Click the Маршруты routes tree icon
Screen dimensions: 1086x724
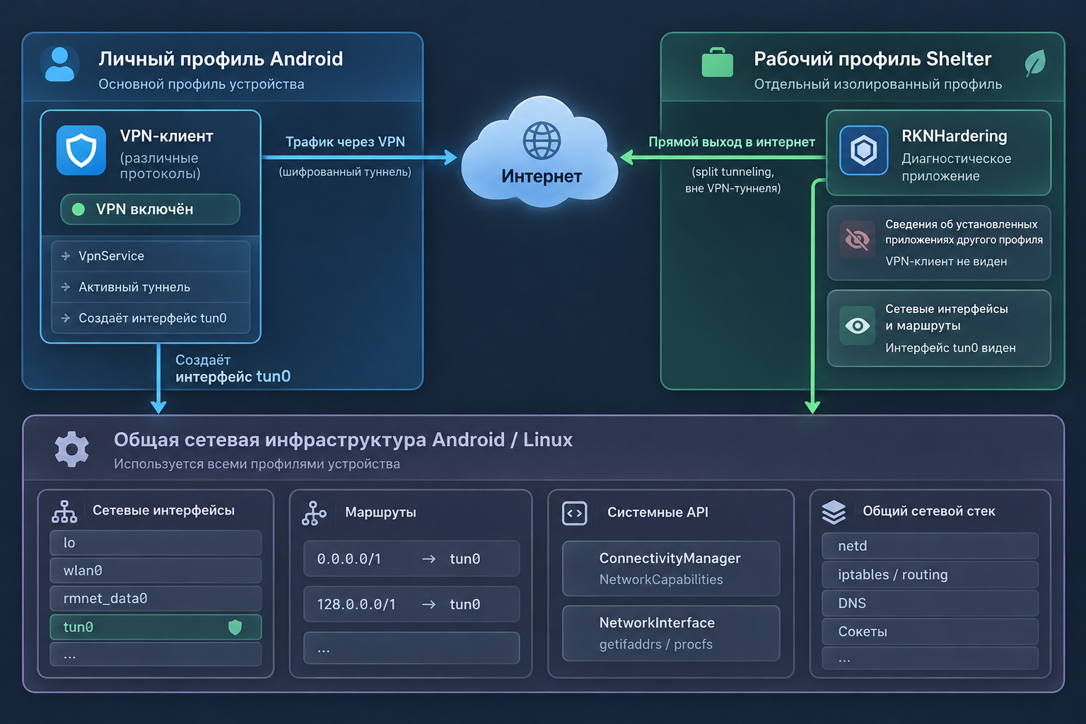(314, 513)
